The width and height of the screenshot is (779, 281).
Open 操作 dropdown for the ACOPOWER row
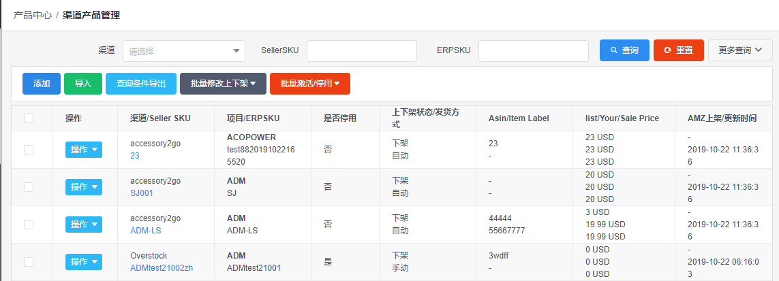click(84, 150)
